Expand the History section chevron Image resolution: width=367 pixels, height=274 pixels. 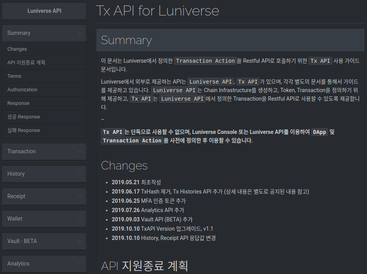80,174
